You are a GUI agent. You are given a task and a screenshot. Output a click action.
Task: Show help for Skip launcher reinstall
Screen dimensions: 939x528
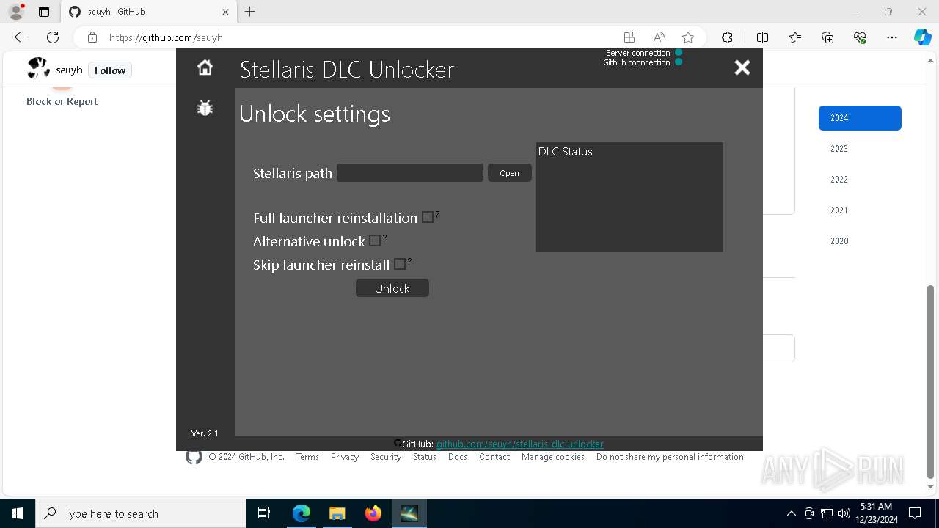pos(409,262)
